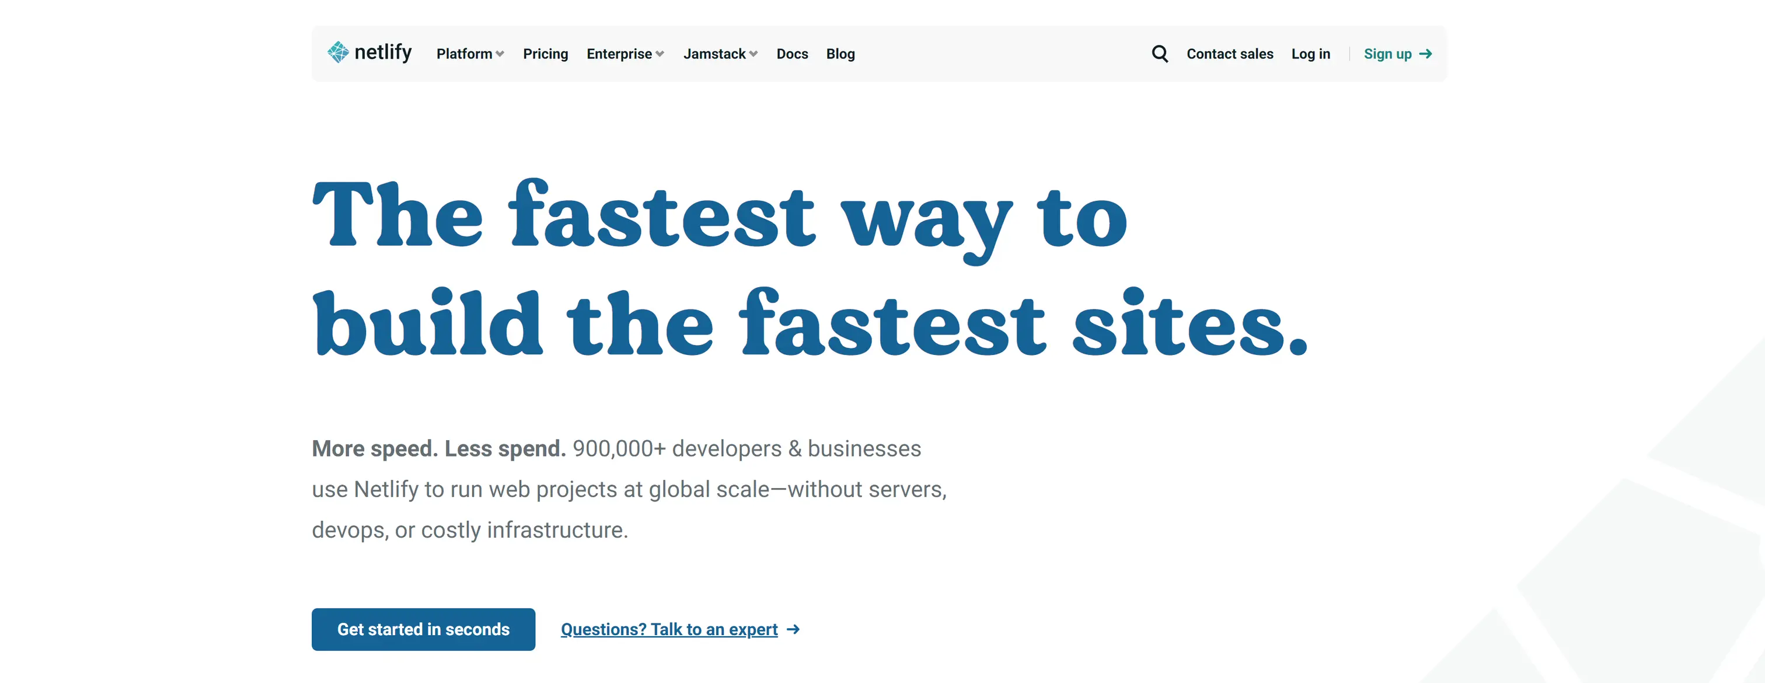This screenshot has height=683, width=1765.
Task: Follow the Questions? Talk to an expert link
Action: click(669, 629)
